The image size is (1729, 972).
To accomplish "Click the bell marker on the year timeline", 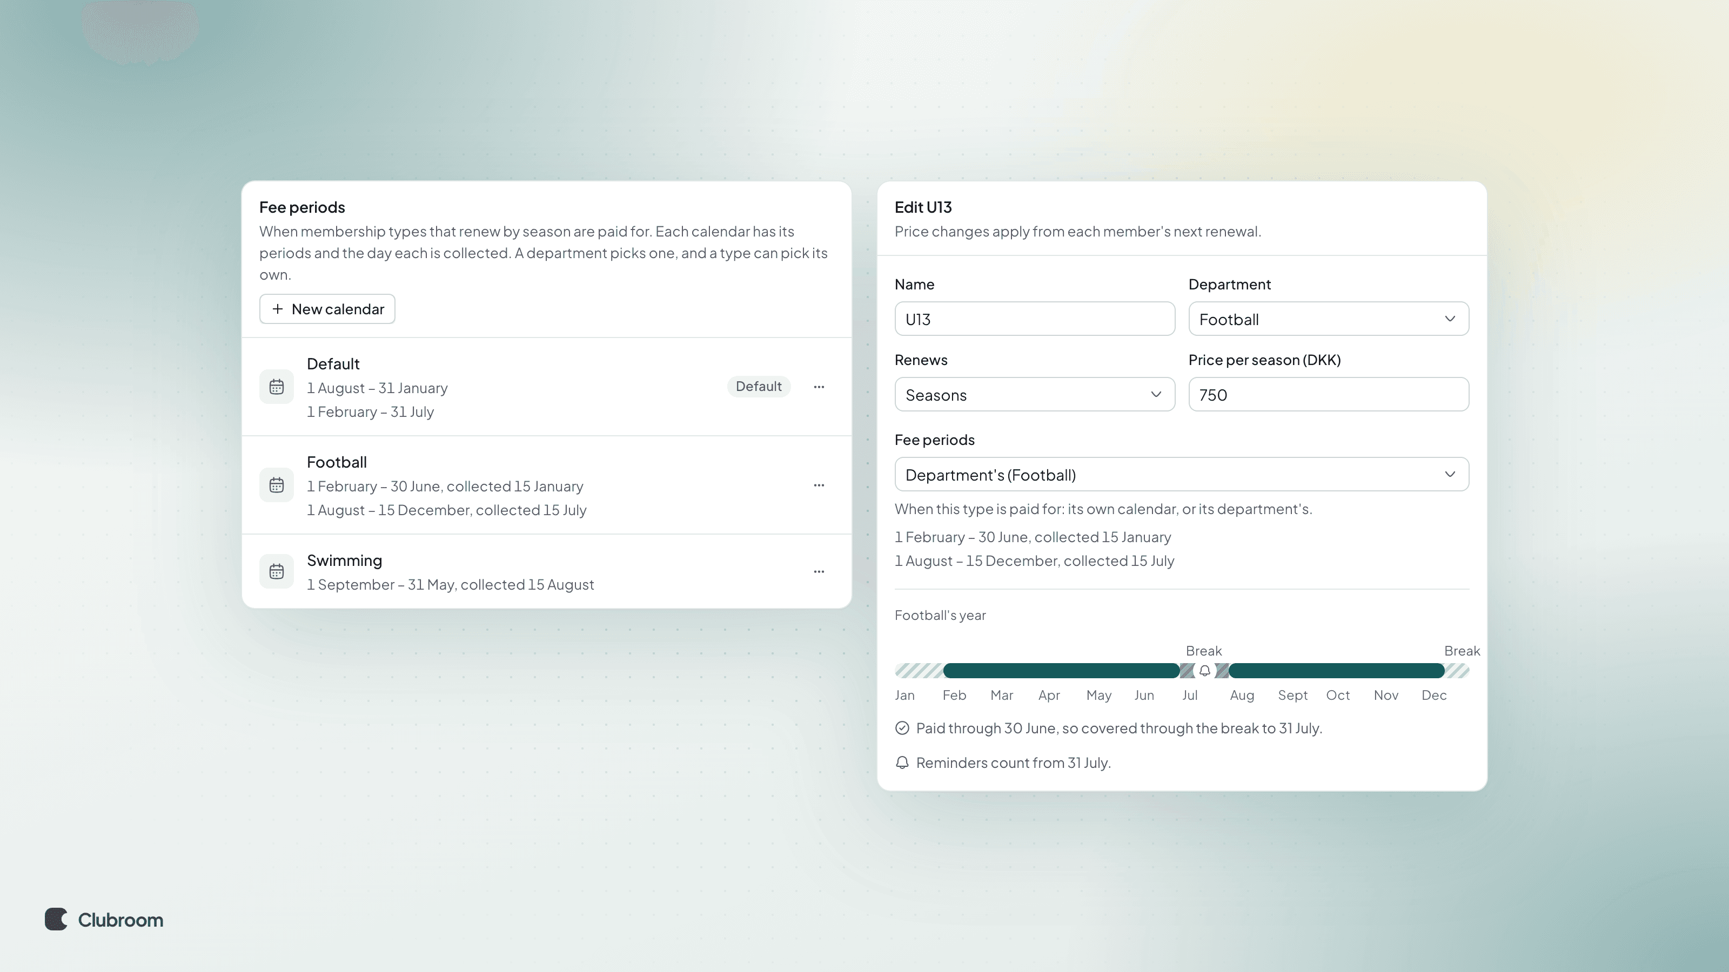I will point(1205,671).
